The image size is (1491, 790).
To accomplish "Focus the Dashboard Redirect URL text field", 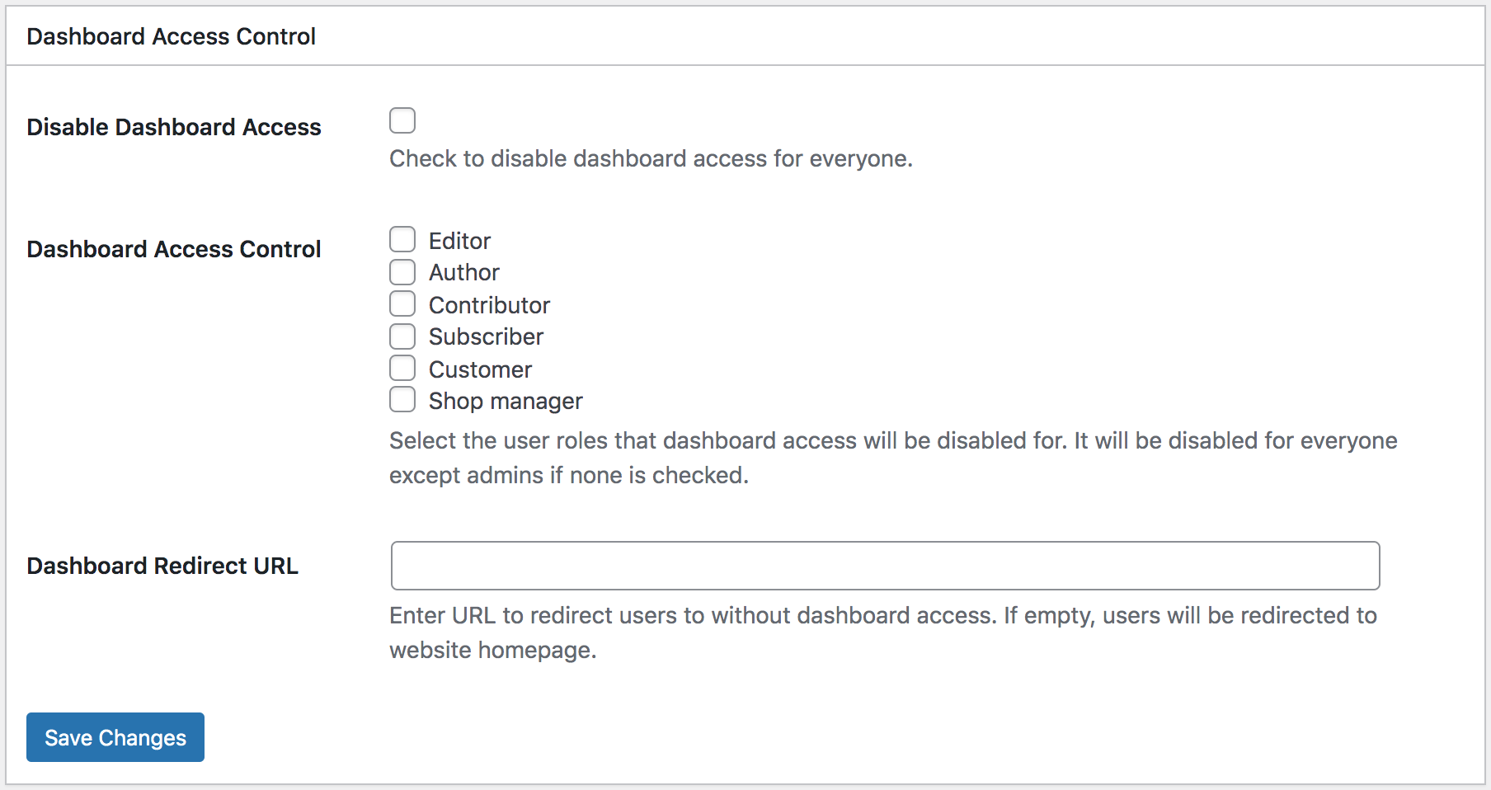I will click(x=885, y=566).
